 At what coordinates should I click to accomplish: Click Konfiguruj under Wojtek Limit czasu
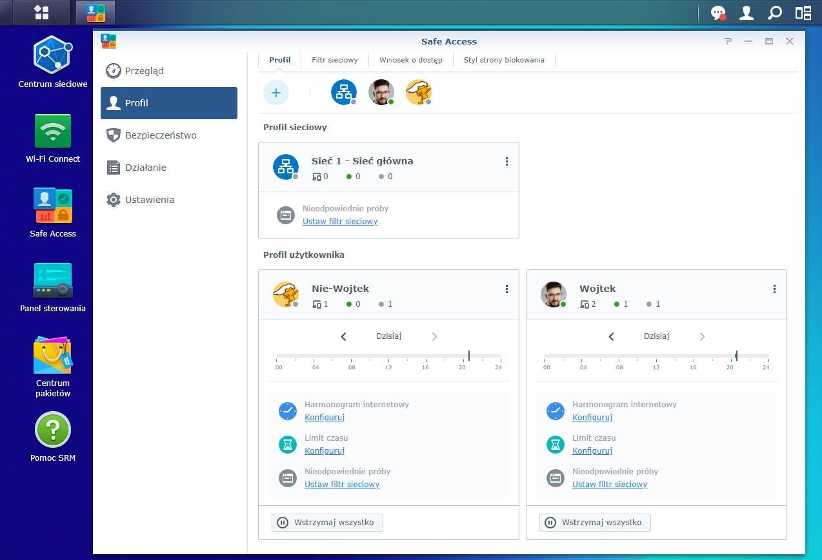pos(592,451)
